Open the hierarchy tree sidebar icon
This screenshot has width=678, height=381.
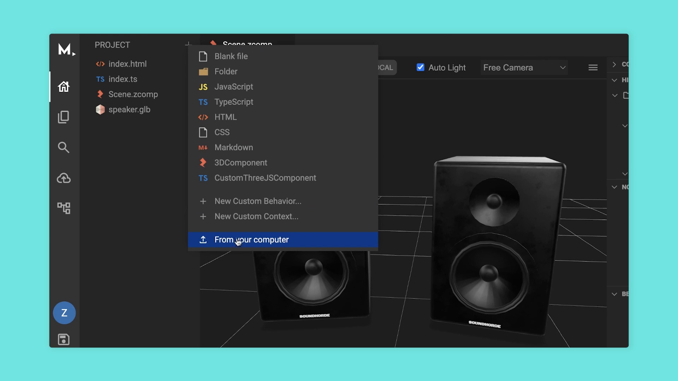[x=64, y=208]
